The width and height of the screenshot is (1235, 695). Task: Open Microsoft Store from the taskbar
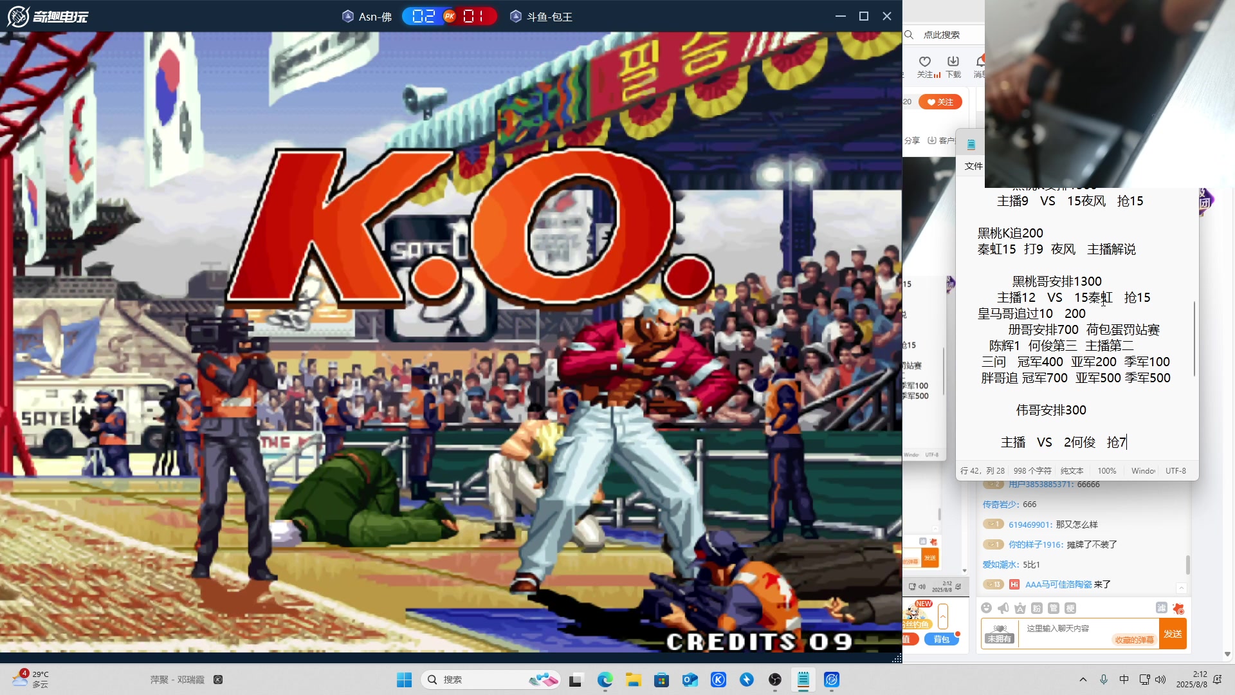pos(661,680)
